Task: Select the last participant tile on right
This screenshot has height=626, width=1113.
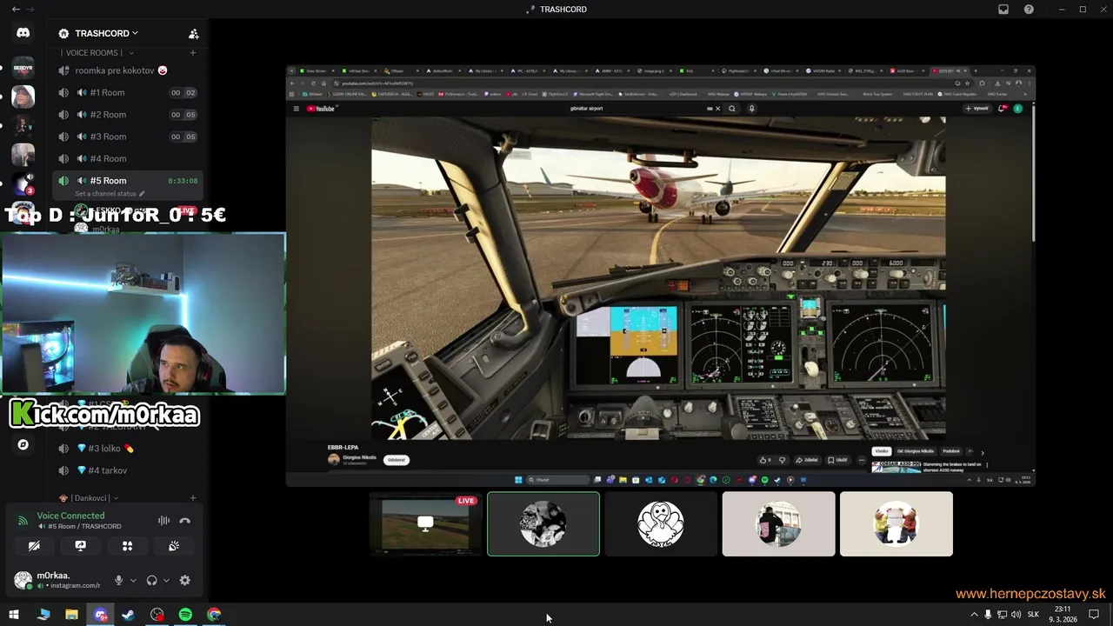Action: (896, 524)
